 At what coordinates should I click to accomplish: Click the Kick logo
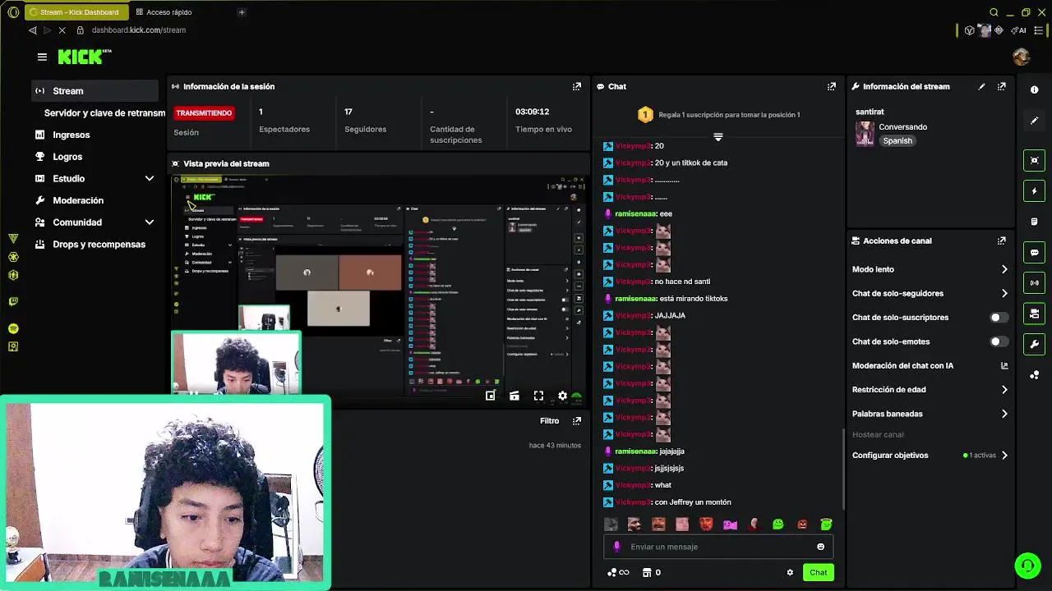(x=84, y=57)
